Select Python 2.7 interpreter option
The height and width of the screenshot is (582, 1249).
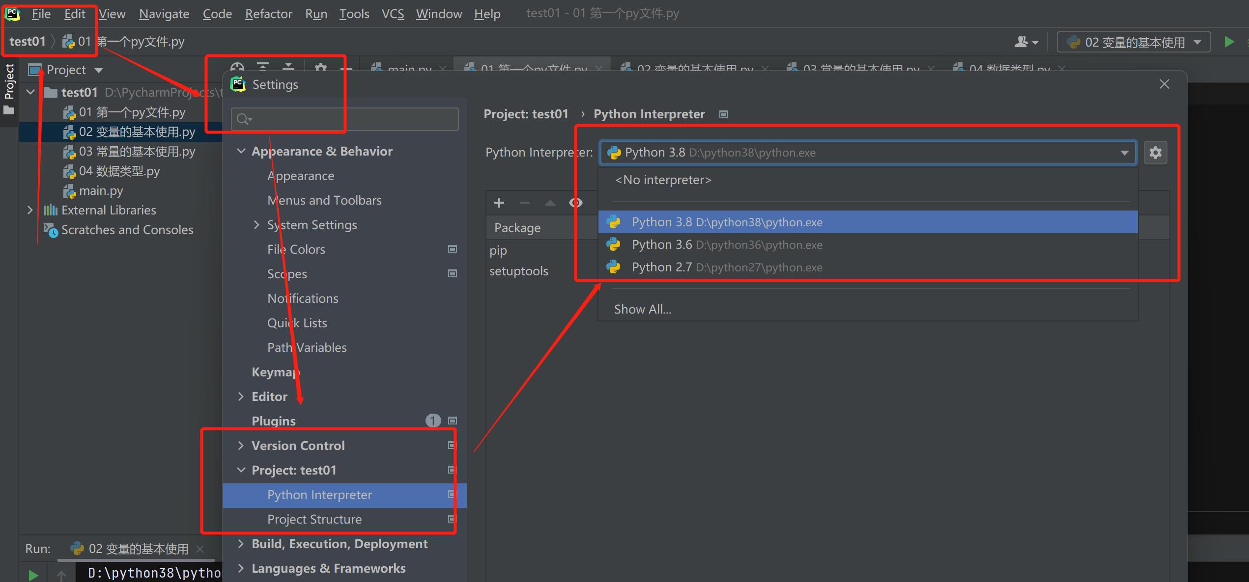[x=726, y=267]
